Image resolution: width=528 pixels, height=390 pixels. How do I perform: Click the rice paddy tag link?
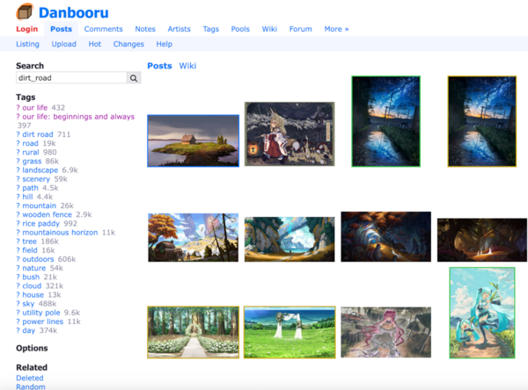click(x=41, y=223)
